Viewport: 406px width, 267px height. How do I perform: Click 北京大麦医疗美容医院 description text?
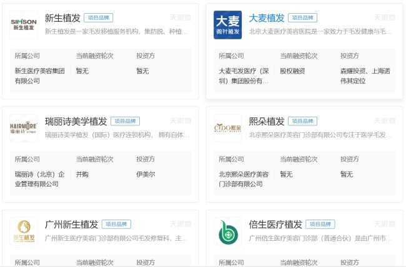tap(320, 32)
